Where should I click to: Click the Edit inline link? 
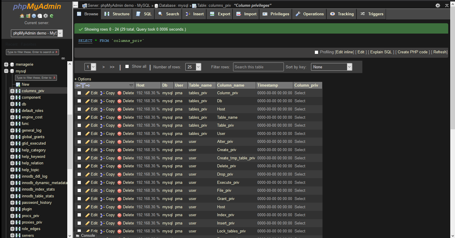click(345, 52)
